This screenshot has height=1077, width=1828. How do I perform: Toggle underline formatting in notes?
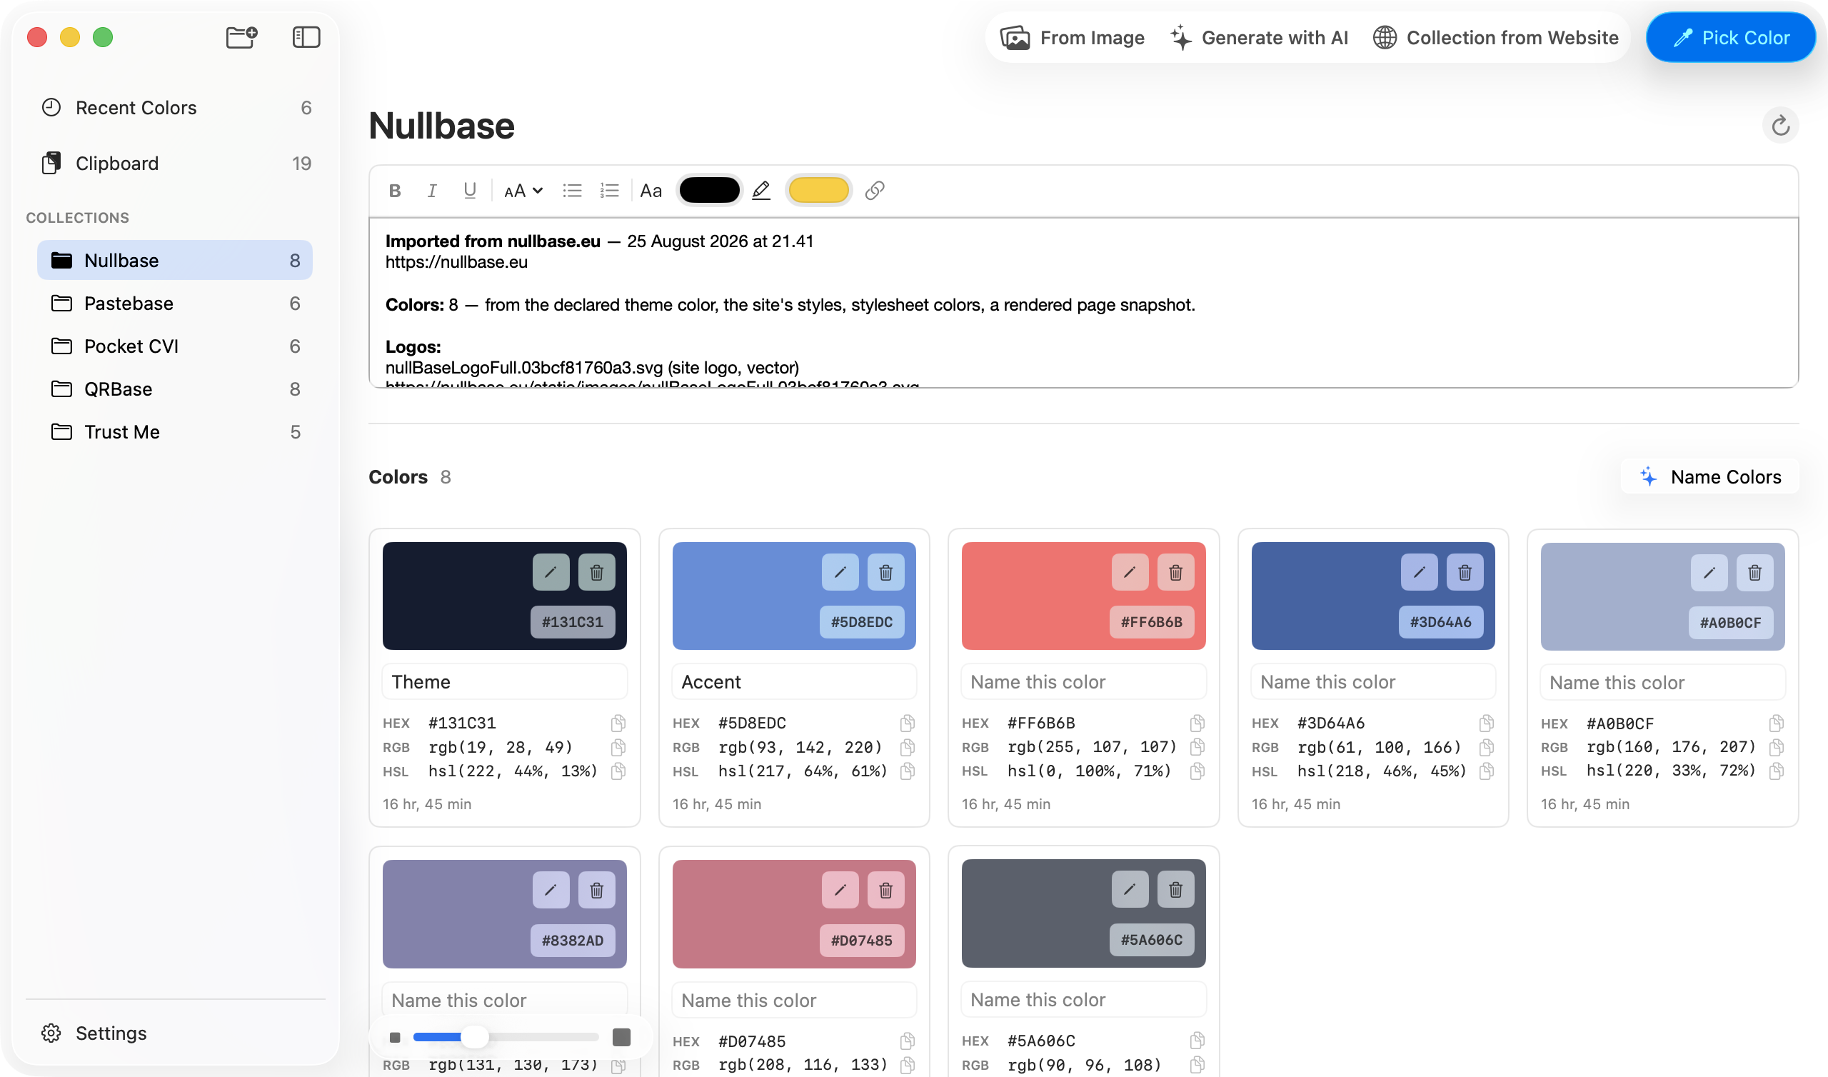[x=470, y=191]
